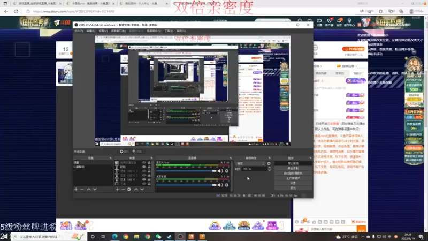Viewport: 428px width, 241px height.
Task: Pop out the sources dock panel
Action: pos(151,158)
